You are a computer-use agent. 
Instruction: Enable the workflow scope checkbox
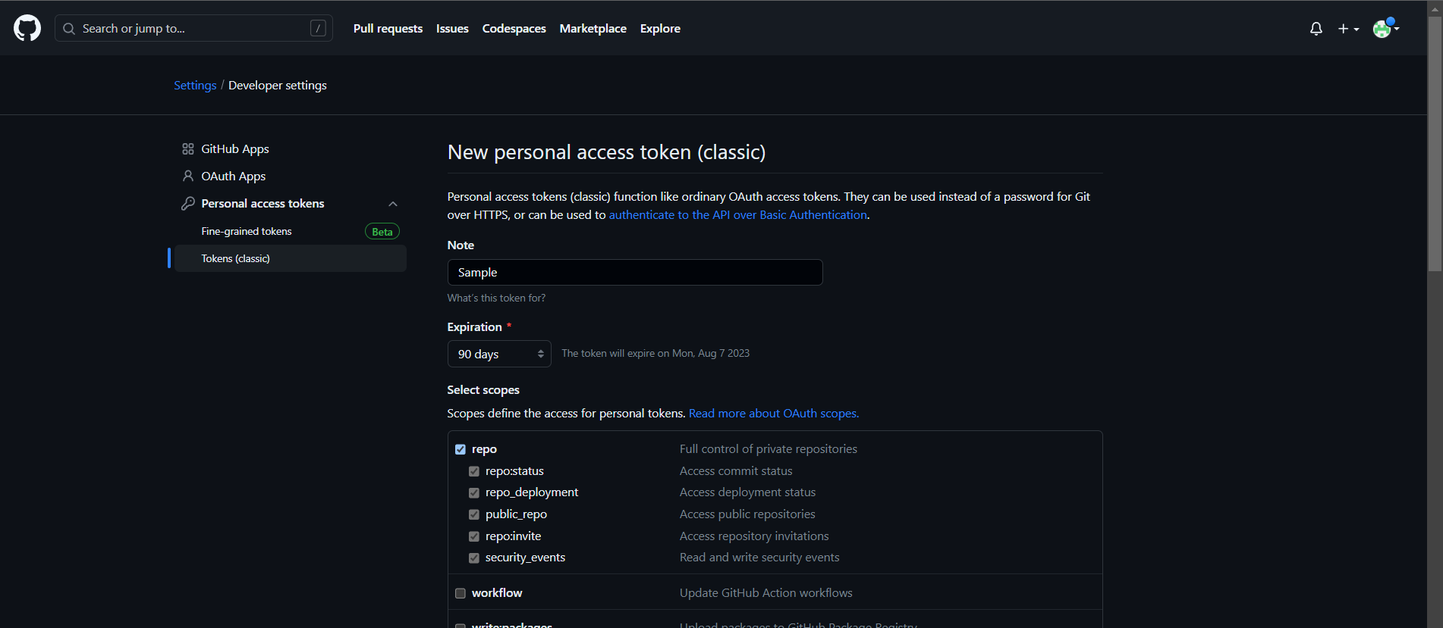click(x=461, y=593)
